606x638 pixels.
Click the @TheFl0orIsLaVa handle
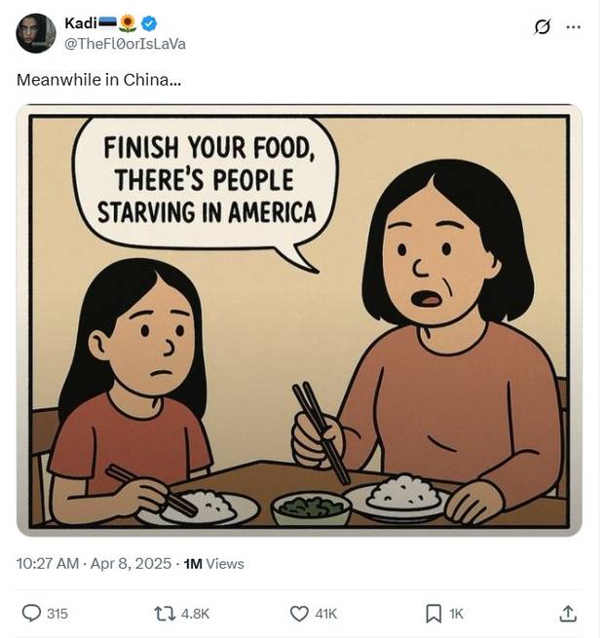(124, 43)
